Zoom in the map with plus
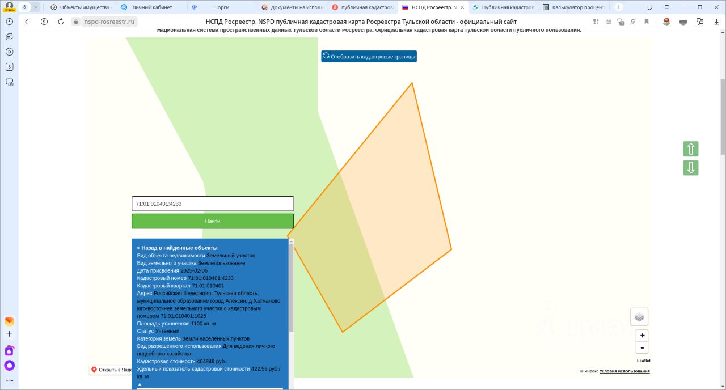 [642, 336]
